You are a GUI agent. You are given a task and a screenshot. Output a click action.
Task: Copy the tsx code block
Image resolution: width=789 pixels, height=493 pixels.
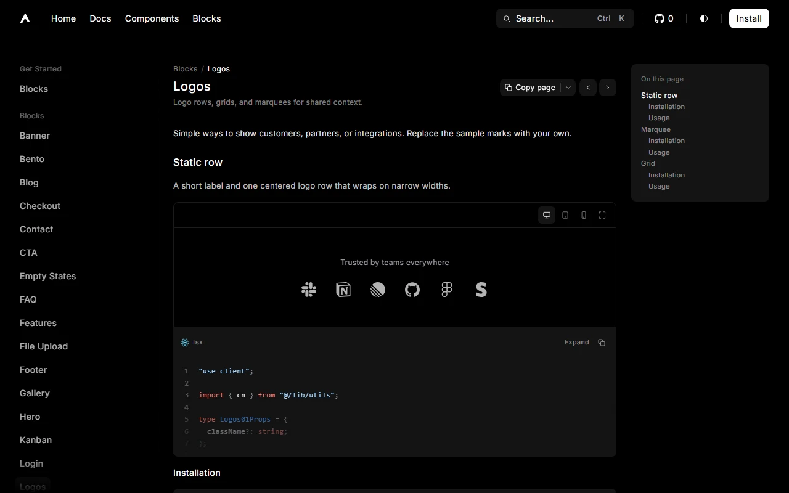[x=602, y=343]
